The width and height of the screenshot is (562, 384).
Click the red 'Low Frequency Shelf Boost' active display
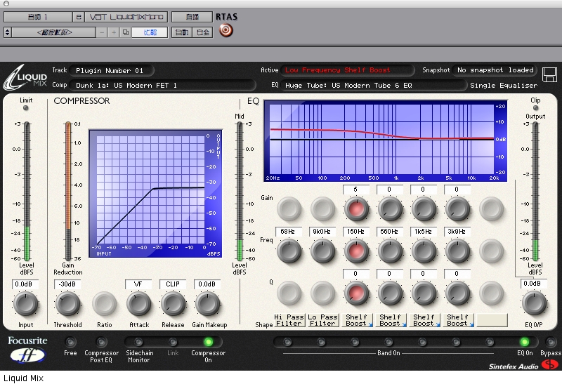[347, 70]
